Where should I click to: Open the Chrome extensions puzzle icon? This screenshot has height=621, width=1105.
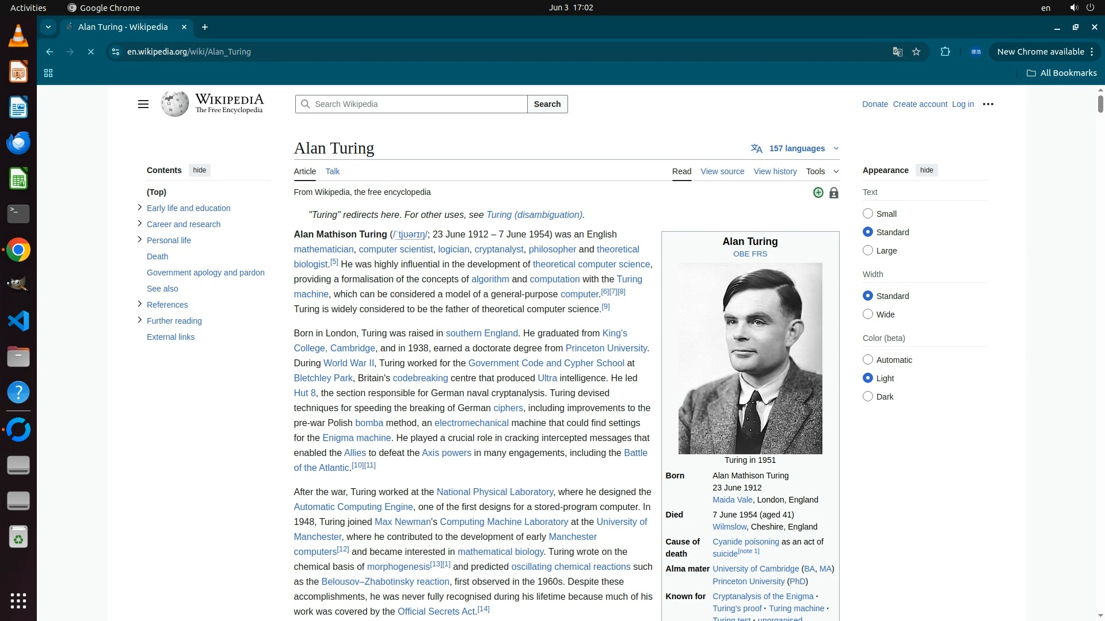[x=945, y=52]
